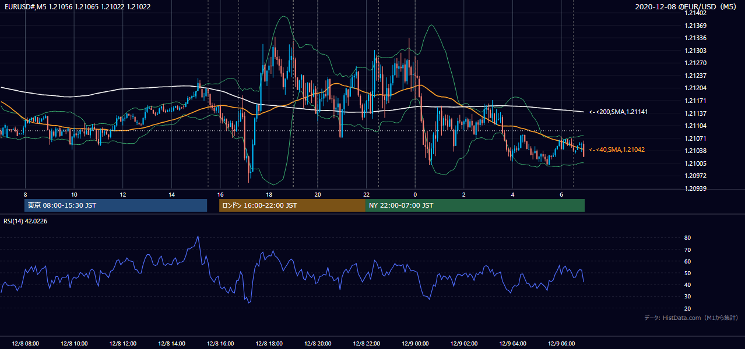The height and width of the screenshot is (349, 745).
Task: Click the 12/9 00:00 date axis label
Action: point(416,343)
